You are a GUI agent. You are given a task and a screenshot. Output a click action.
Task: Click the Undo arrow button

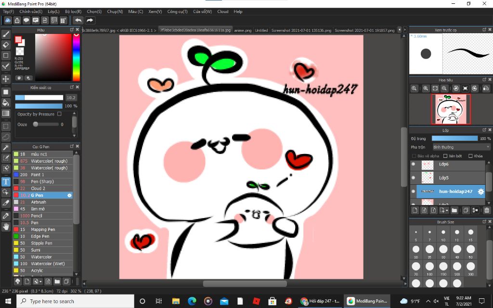(x=78, y=20)
